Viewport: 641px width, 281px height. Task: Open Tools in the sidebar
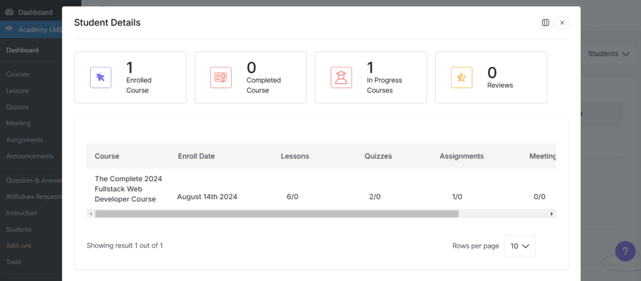pyautogui.click(x=14, y=262)
